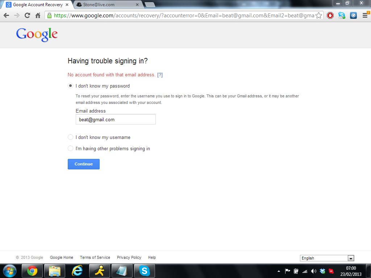371x278 pixels.
Task: Open the Skype browser extension icon
Action: (341, 16)
